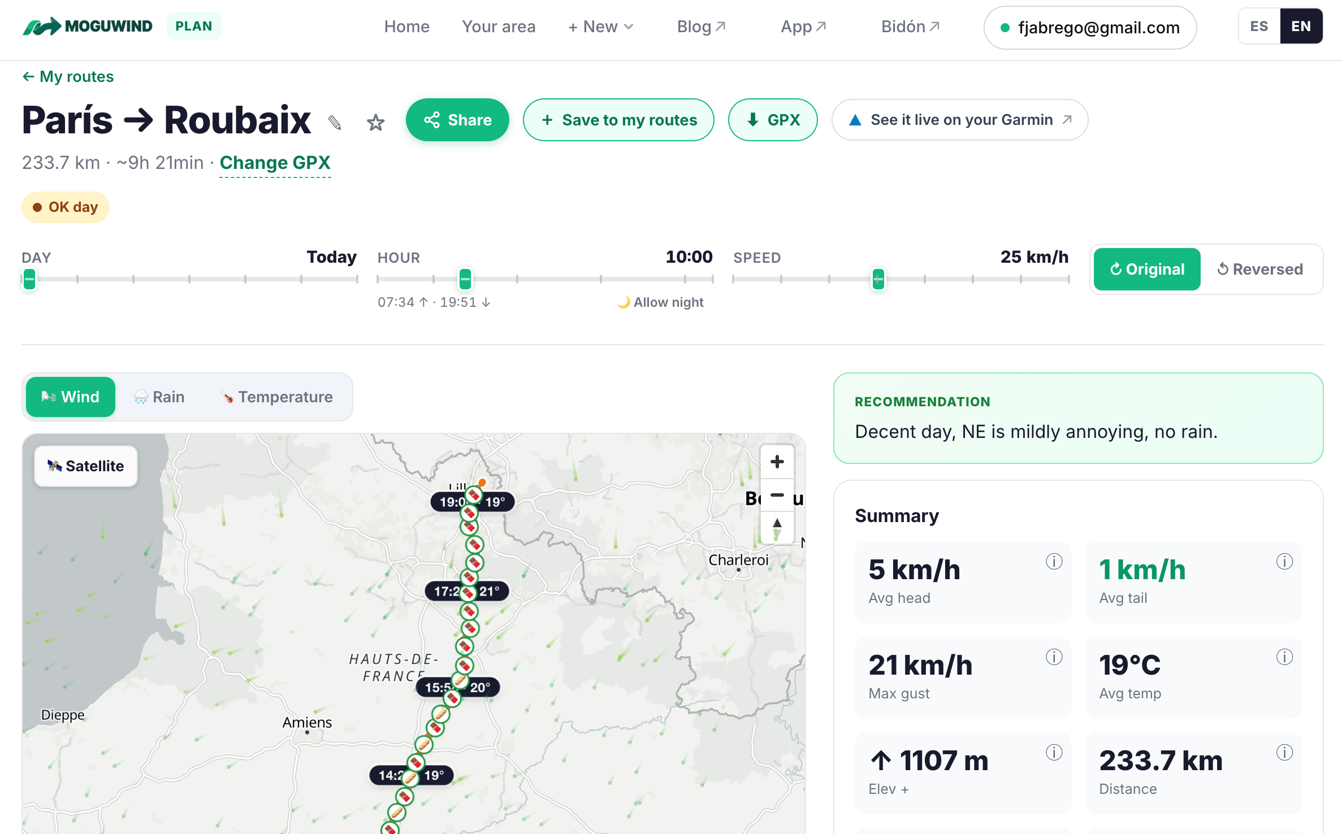Switch language to ES
Image resolution: width=1342 pixels, height=834 pixels.
click(1259, 26)
